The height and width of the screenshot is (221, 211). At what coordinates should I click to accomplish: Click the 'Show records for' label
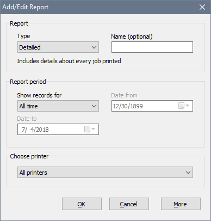point(39,95)
